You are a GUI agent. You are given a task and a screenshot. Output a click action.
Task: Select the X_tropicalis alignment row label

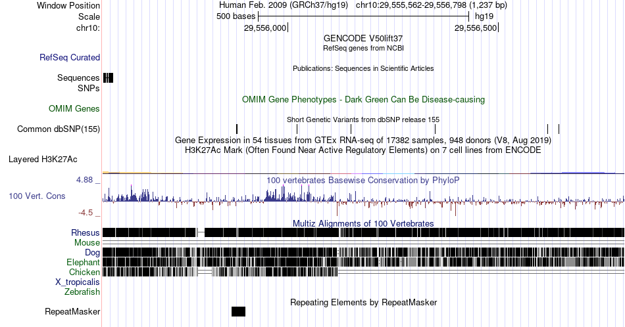point(78,282)
